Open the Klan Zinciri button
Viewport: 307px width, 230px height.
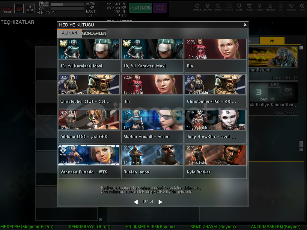141,8
